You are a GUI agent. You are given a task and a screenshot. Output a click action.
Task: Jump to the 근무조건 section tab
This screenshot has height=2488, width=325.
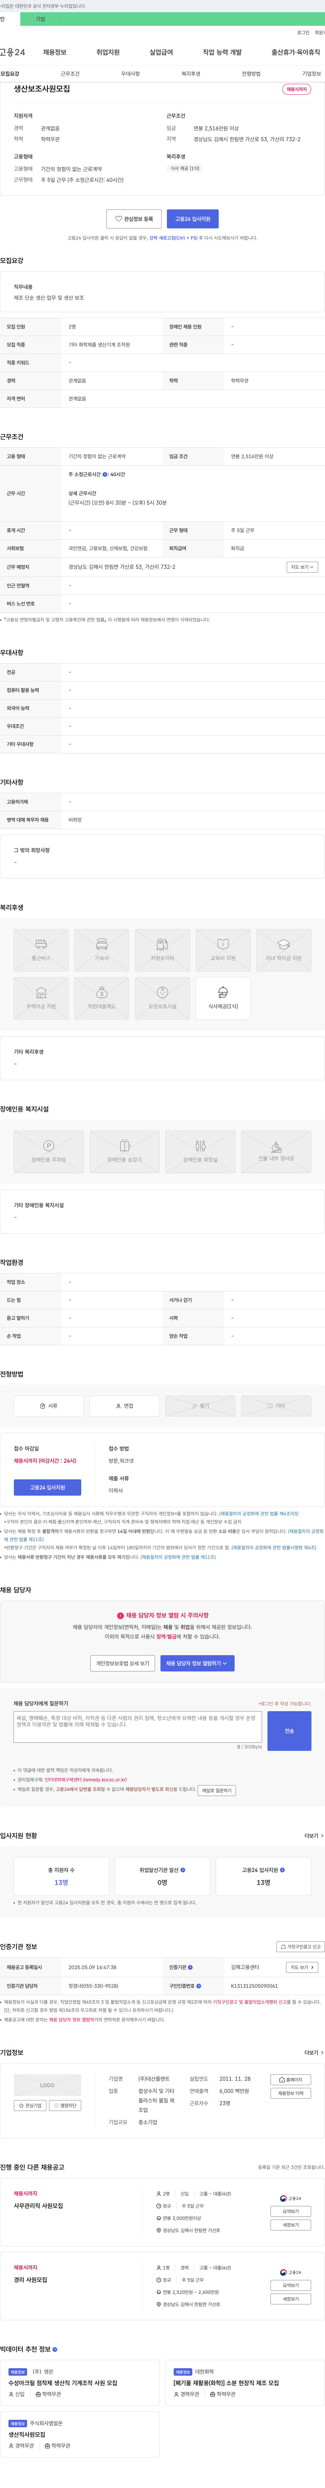click(70, 73)
